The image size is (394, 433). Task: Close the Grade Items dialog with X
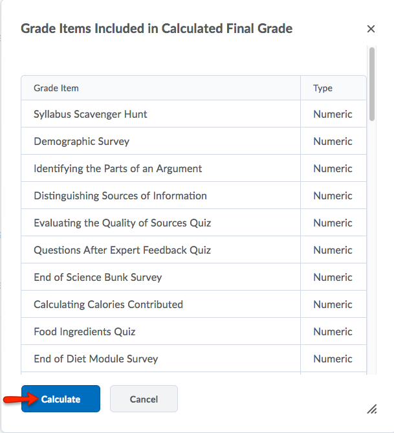(x=371, y=29)
